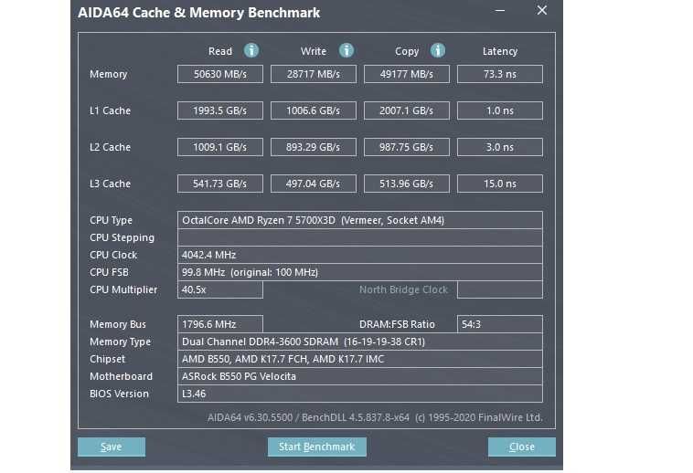Click Chipset value AMD B550
The height and width of the screenshot is (473, 693).
pyautogui.click(x=360, y=359)
